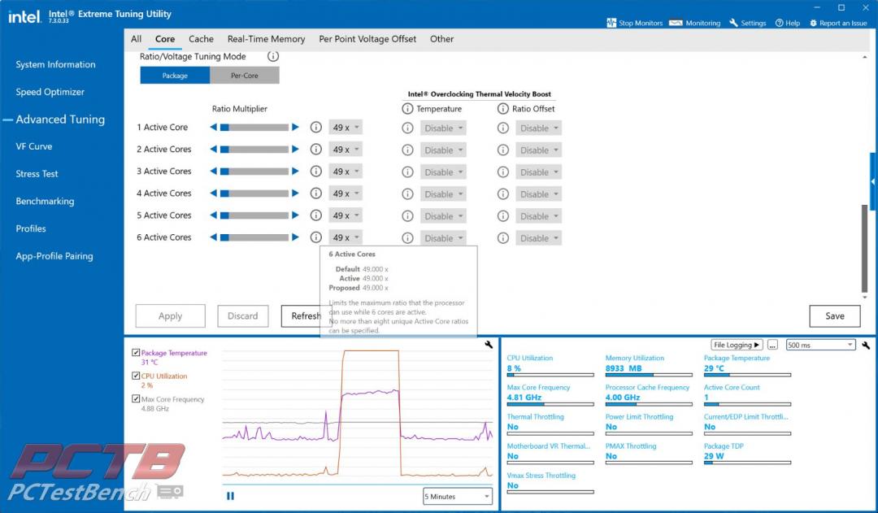Image resolution: width=878 pixels, height=513 pixels.
Task: Click info icon next to Temperature header
Action: (407, 109)
